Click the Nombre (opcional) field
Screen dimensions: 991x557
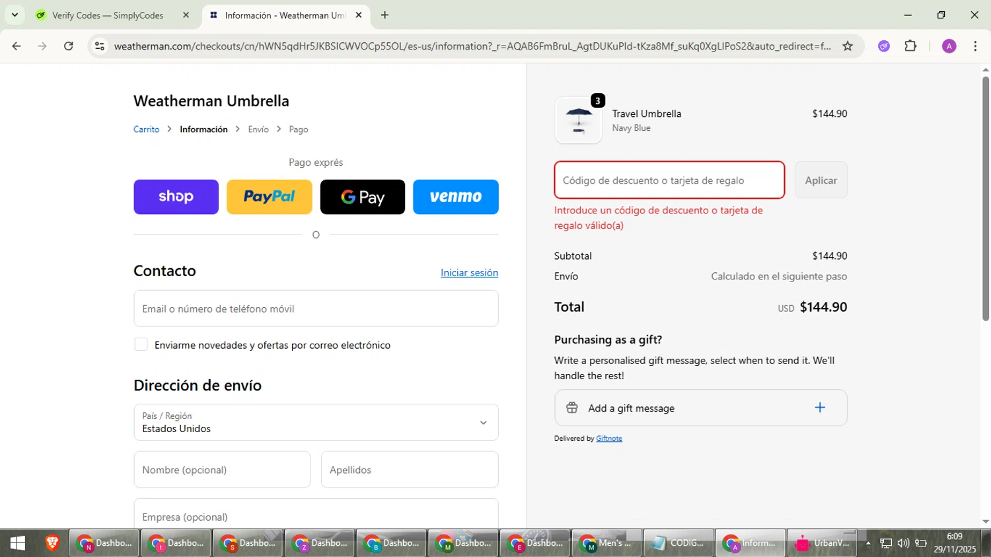(x=222, y=470)
